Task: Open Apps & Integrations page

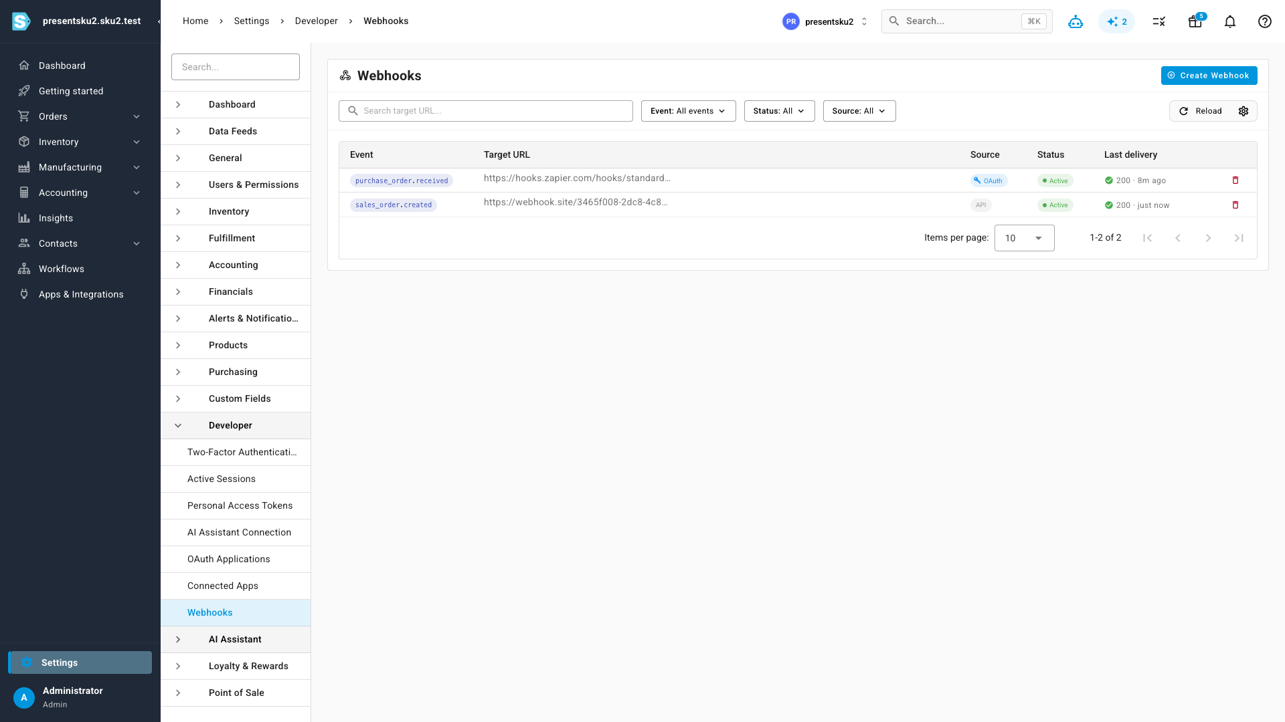Action: (80, 294)
